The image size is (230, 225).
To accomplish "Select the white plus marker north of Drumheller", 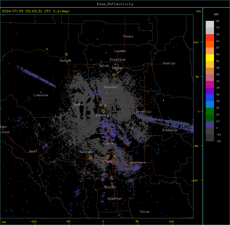I will click(x=163, y=100).
